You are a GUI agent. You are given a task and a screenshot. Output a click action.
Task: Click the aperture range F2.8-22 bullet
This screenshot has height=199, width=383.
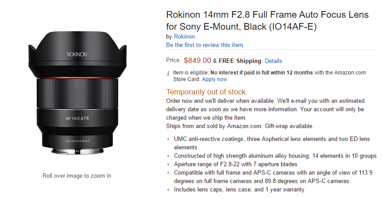tap(236, 164)
